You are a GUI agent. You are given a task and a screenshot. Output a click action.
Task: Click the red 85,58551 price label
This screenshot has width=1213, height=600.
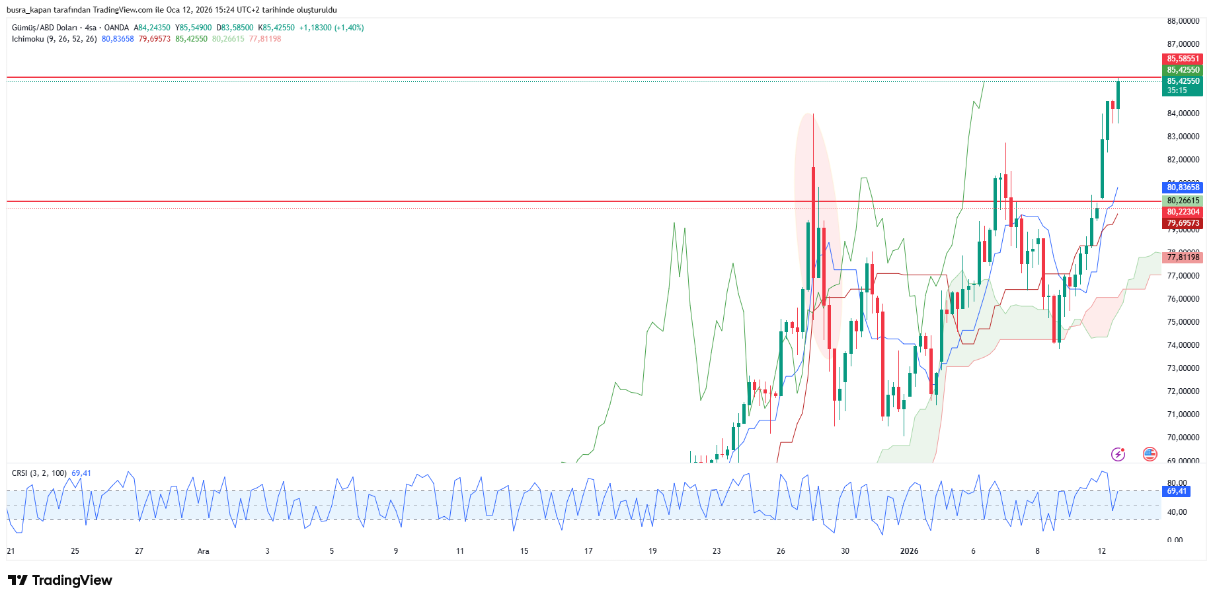coord(1183,59)
